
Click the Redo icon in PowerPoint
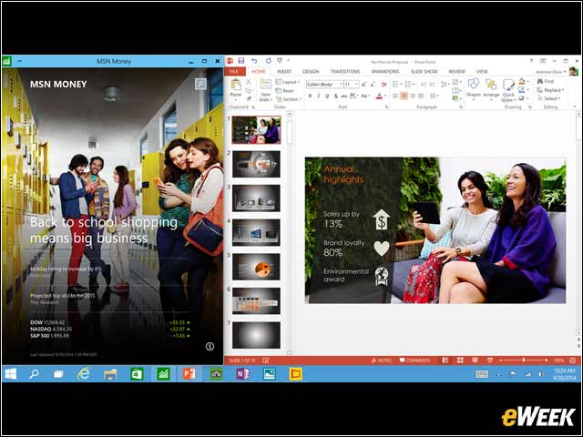(268, 61)
